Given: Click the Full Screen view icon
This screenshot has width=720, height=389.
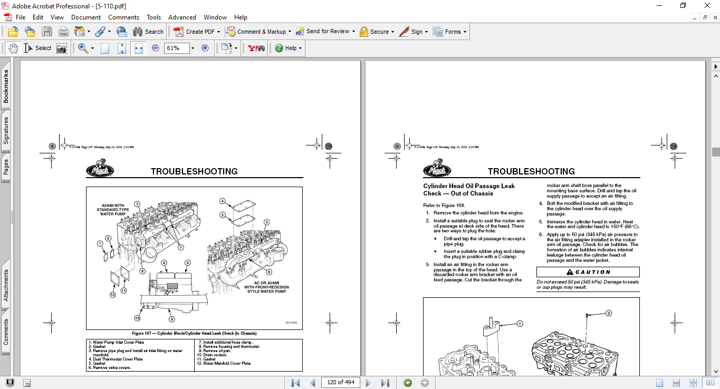Looking at the screenshot, I should (x=10, y=383).
